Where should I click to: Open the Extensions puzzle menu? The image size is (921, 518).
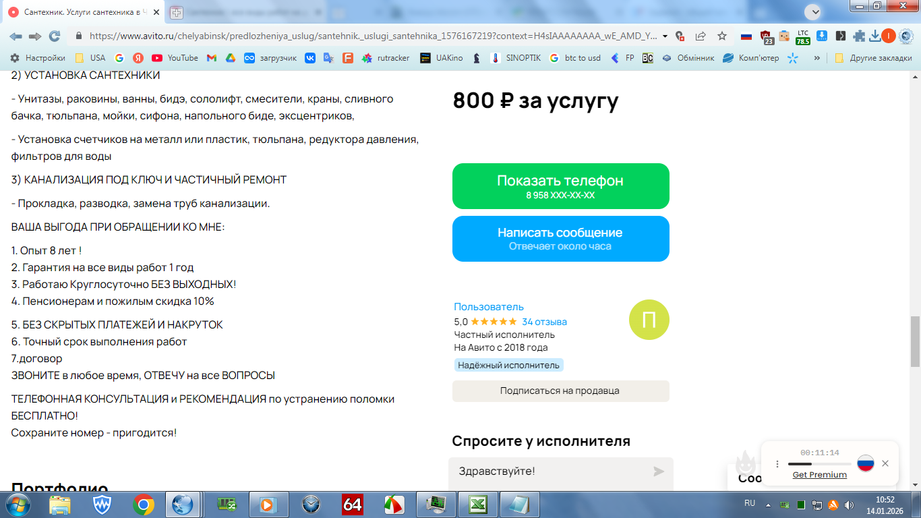(859, 36)
